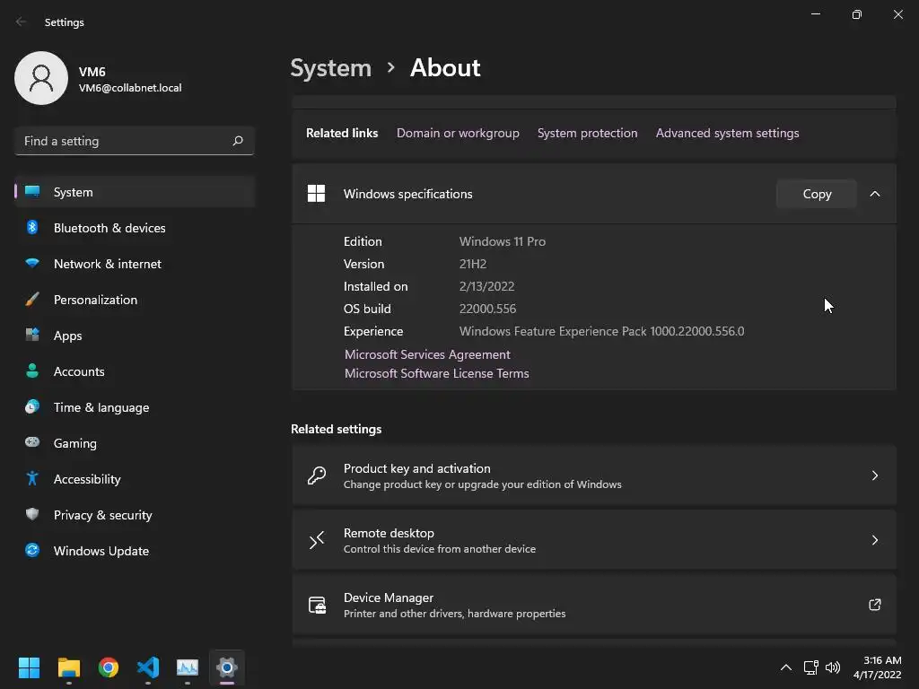Open Time & language settings
The image size is (919, 689).
point(135,406)
